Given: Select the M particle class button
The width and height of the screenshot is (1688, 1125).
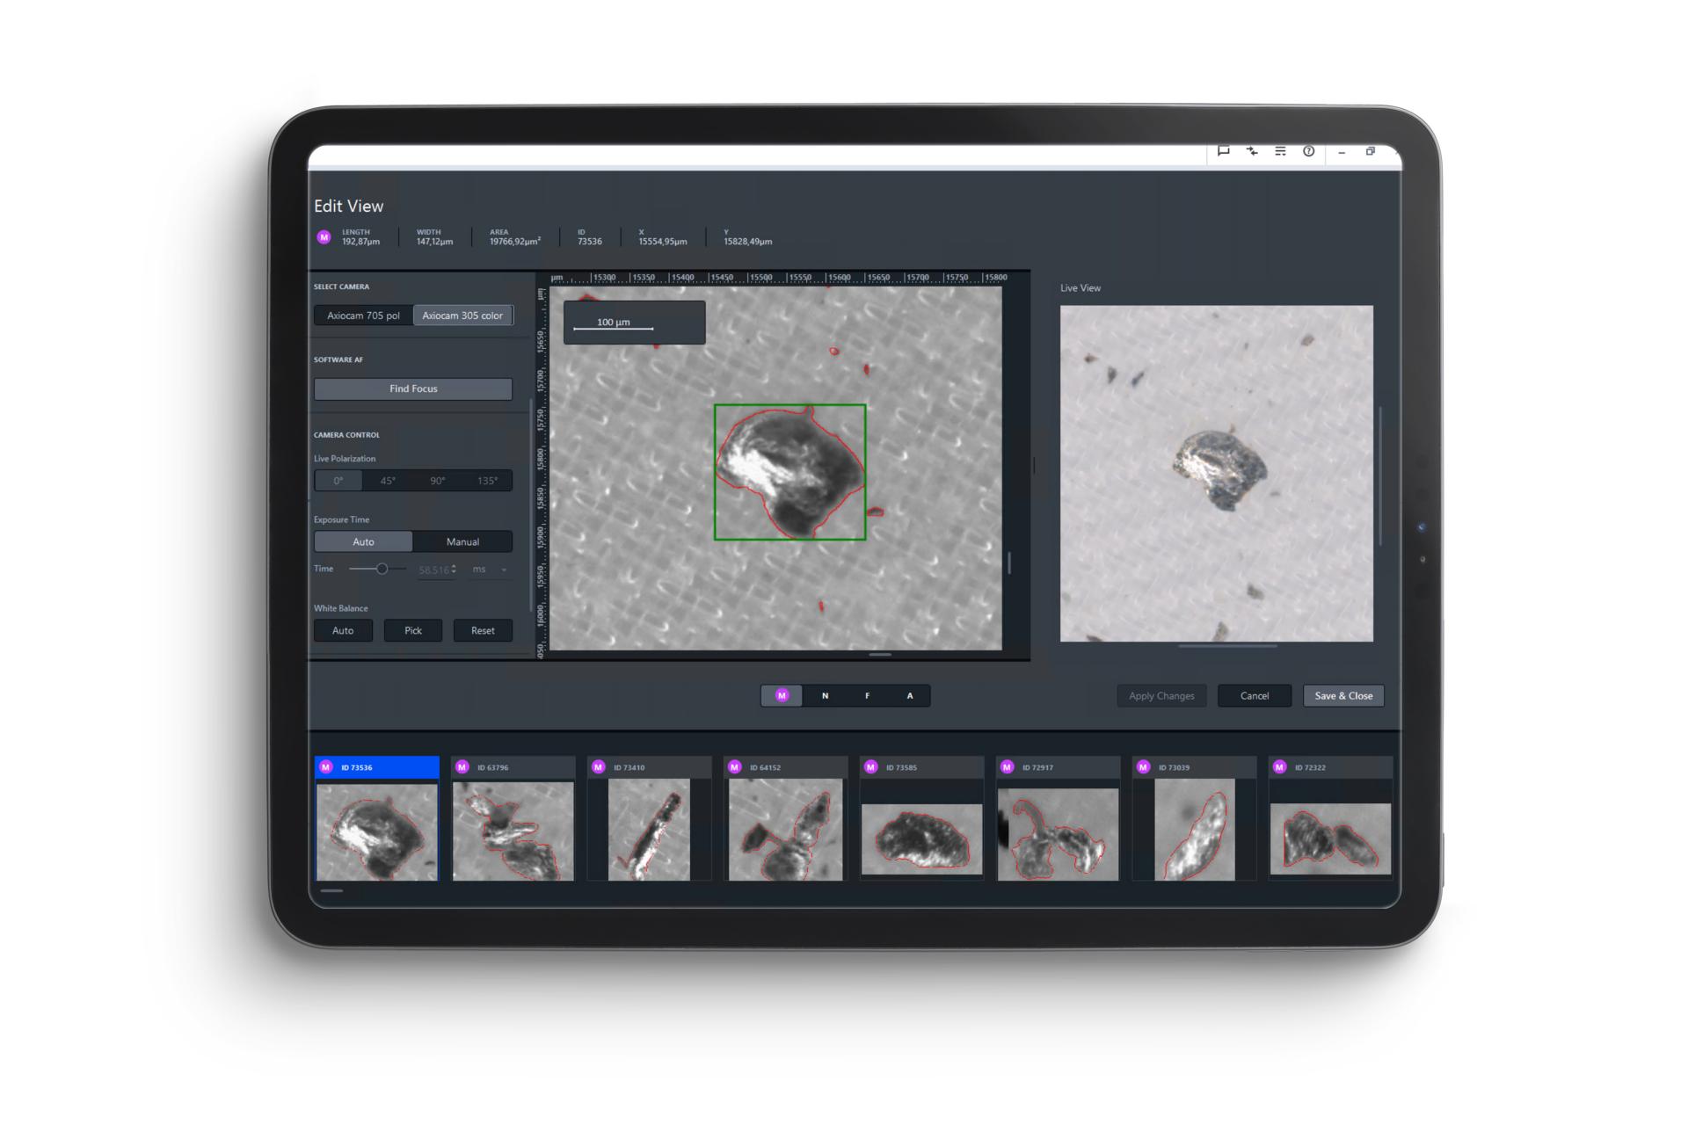Looking at the screenshot, I should point(782,696).
